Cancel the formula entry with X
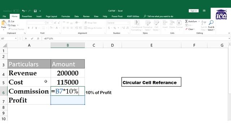 pos(26,38)
